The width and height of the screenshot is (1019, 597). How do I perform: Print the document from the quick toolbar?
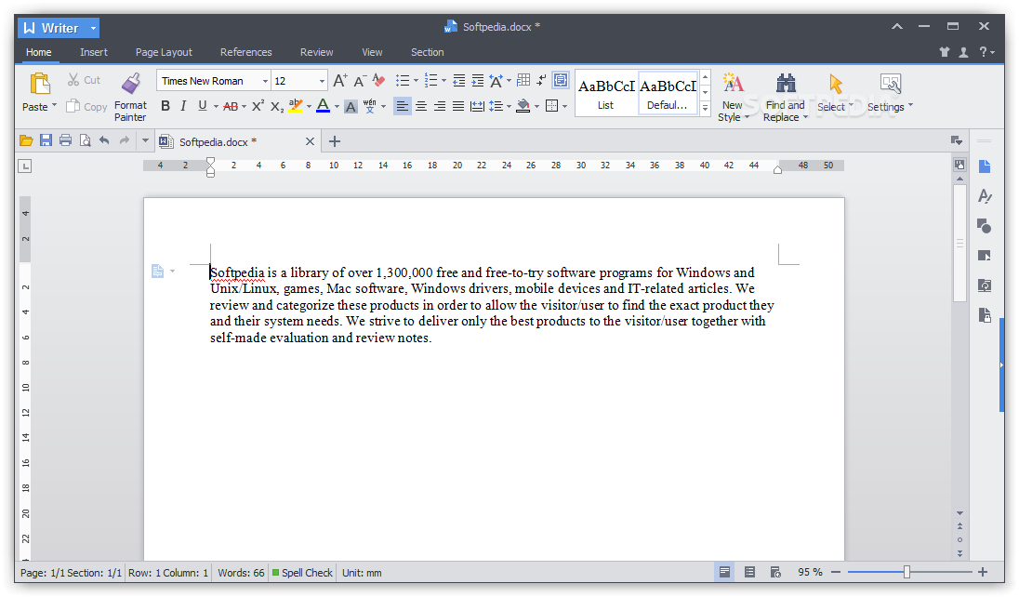[x=65, y=140]
